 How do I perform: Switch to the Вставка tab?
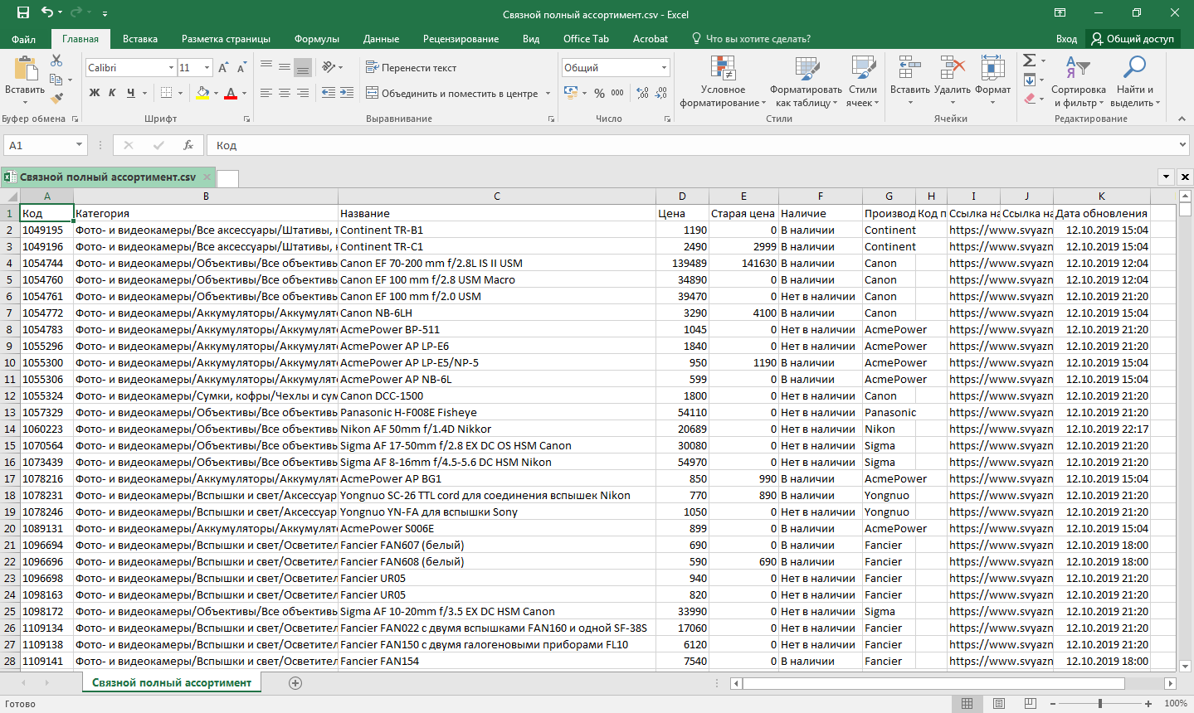(x=140, y=39)
